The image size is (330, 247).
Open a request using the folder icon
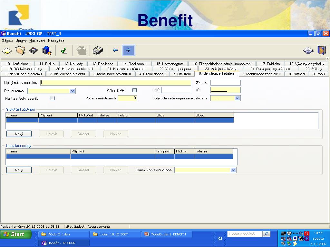[x=20, y=50]
